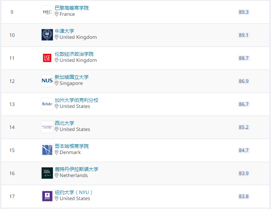
Task: Click United States under 西北大学
Action: (x=75, y=129)
